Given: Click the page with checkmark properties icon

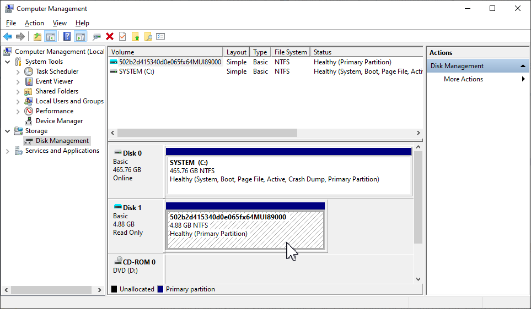Looking at the screenshot, I should [x=122, y=36].
